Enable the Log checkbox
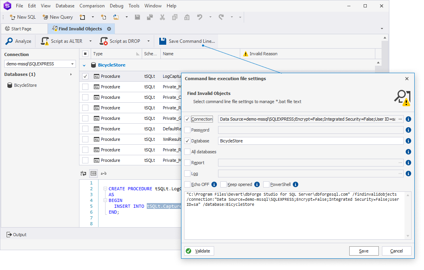Image resolution: width=424 pixels, height=270 pixels. coord(187,174)
